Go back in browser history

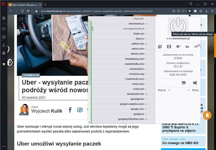tap(11, 11)
